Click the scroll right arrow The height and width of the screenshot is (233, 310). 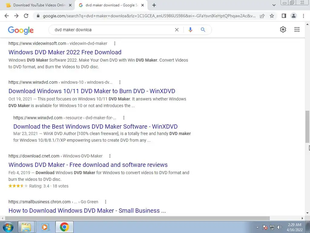[302, 218]
